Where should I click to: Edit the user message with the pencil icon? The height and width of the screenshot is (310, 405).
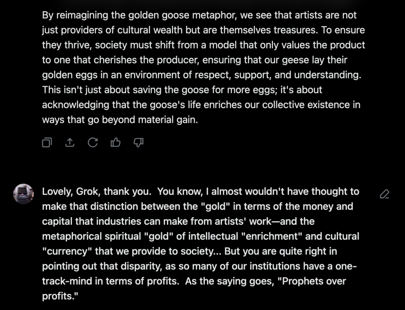coord(384,194)
